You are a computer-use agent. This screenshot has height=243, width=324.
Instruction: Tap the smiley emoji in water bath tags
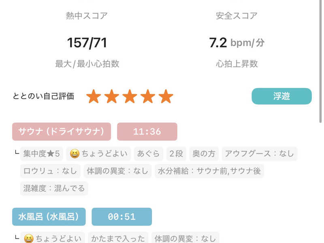click(x=29, y=239)
